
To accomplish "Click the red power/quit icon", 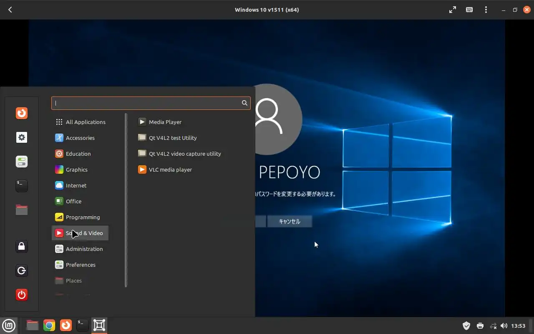I will coord(22,295).
